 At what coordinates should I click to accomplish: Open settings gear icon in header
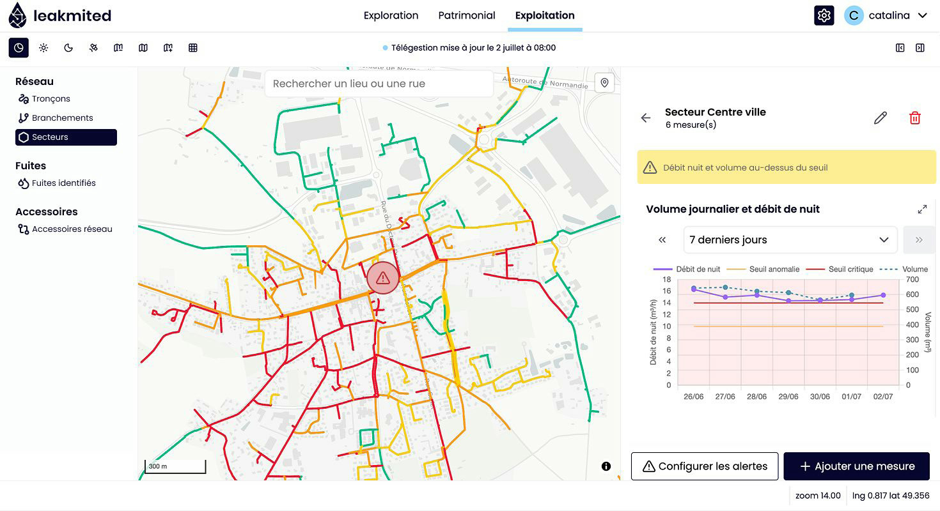pos(824,15)
